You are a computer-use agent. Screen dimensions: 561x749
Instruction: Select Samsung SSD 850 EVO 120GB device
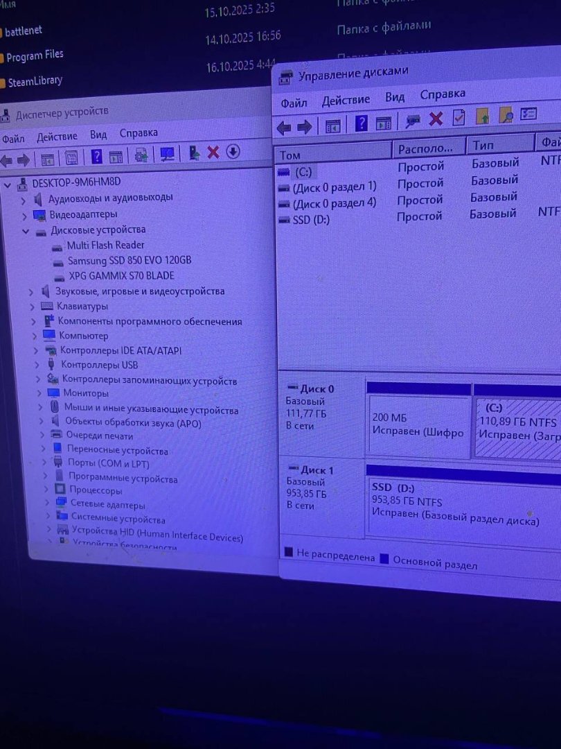click(x=129, y=260)
